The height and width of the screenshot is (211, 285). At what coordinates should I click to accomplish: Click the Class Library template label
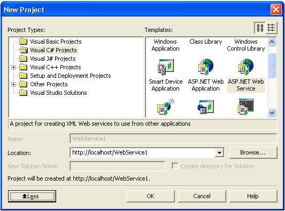pos(206,42)
